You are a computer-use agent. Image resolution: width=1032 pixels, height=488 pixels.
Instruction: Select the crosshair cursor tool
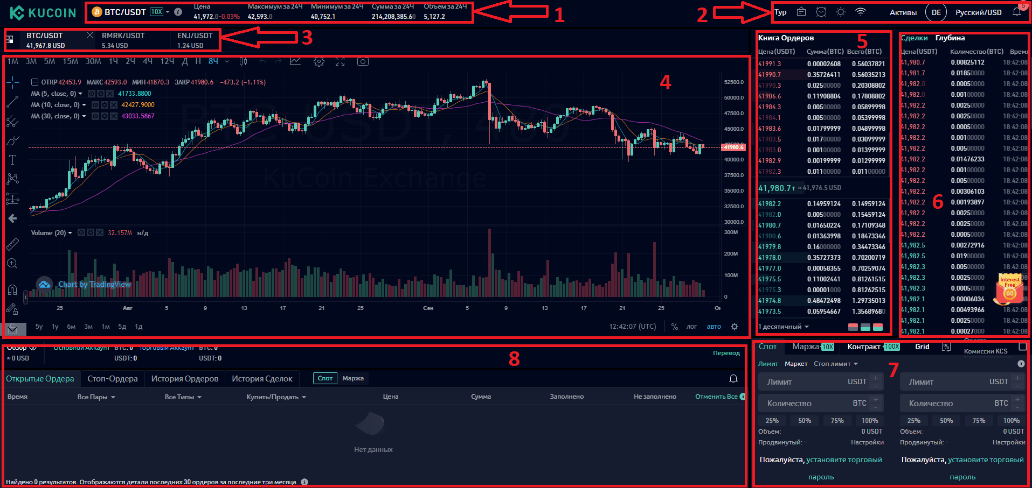pyautogui.click(x=13, y=82)
